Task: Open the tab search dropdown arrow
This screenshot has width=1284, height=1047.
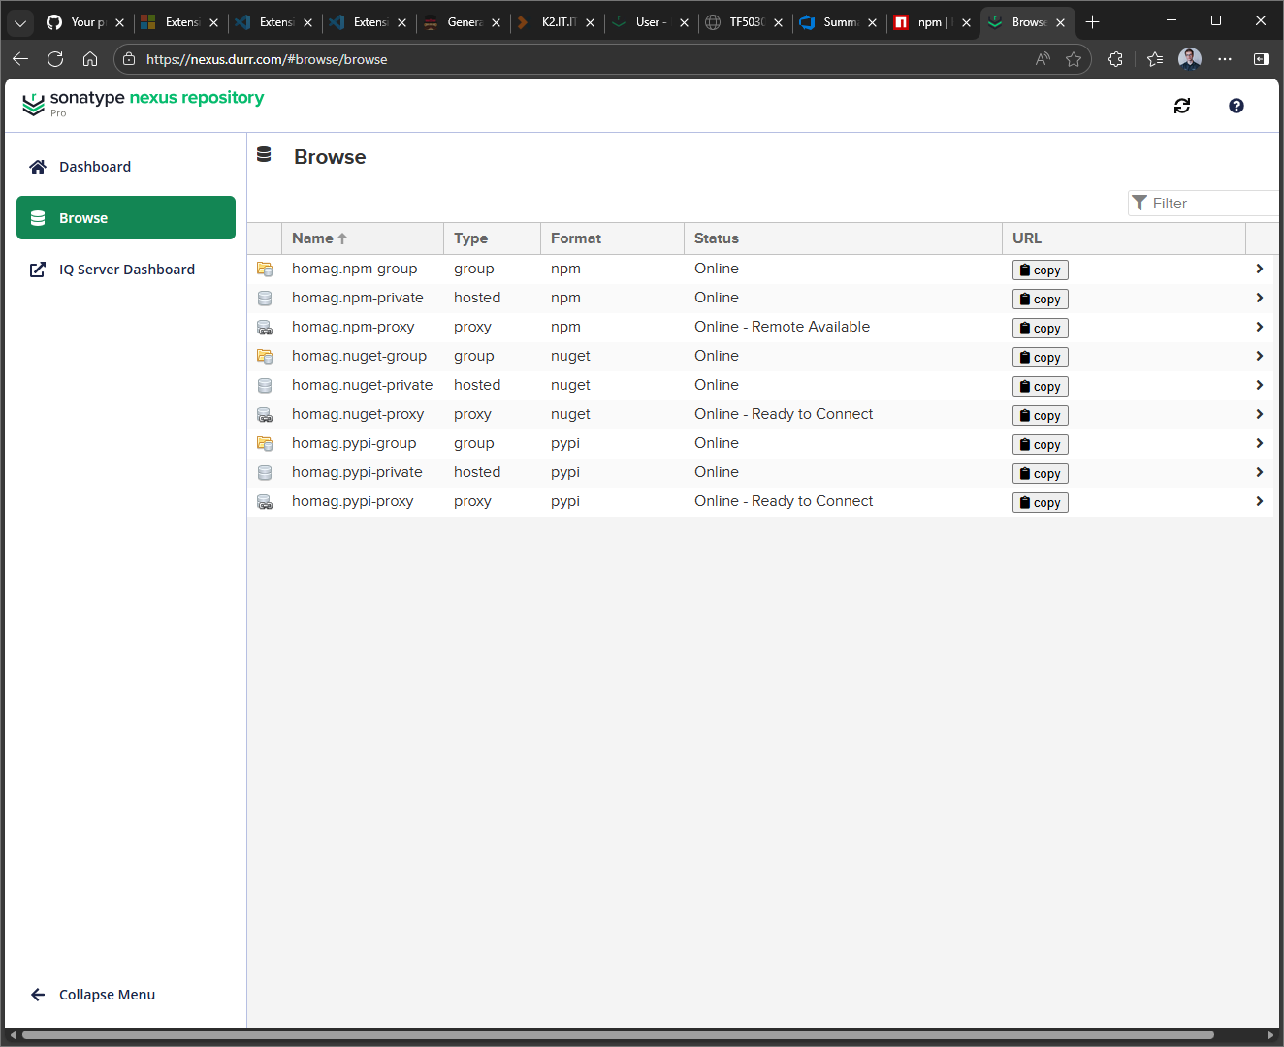Action: point(20,22)
